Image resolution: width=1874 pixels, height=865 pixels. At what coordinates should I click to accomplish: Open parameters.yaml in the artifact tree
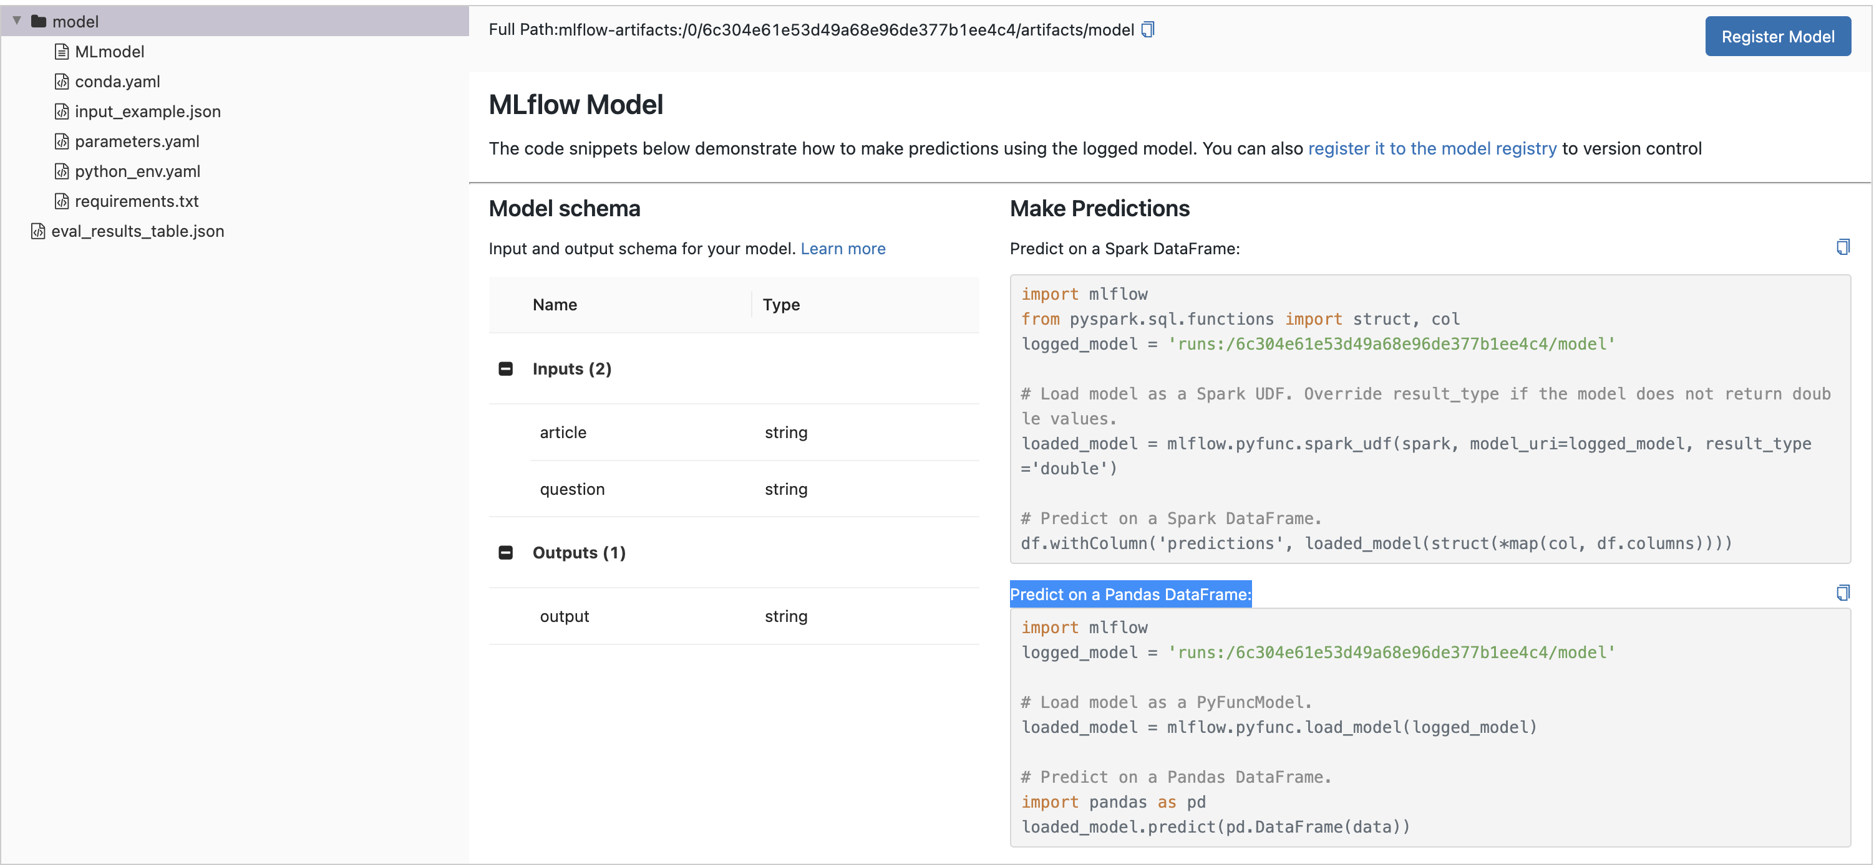(137, 141)
